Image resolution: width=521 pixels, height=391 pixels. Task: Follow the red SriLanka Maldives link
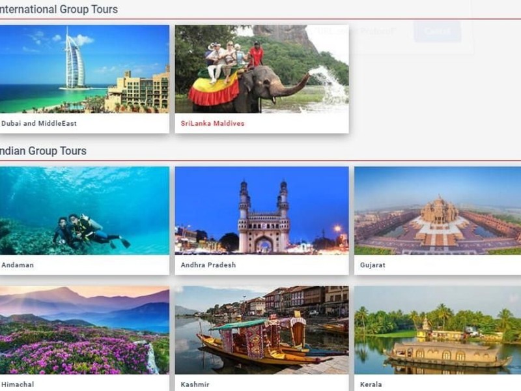pos(213,123)
